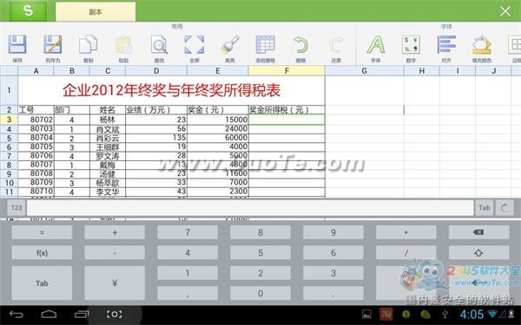Select the cell containing 15000
The width and height of the screenshot is (521, 325).
(218, 120)
